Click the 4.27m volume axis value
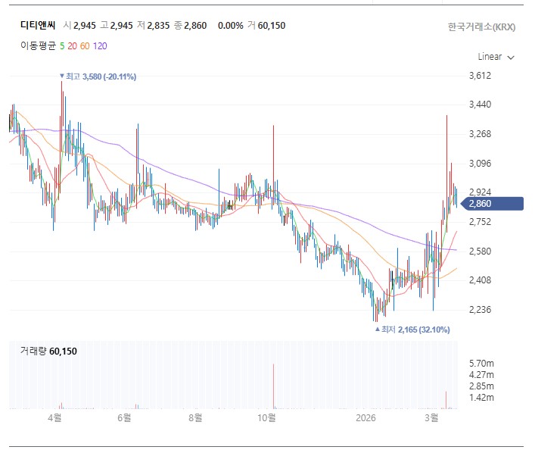 (x=481, y=375)
